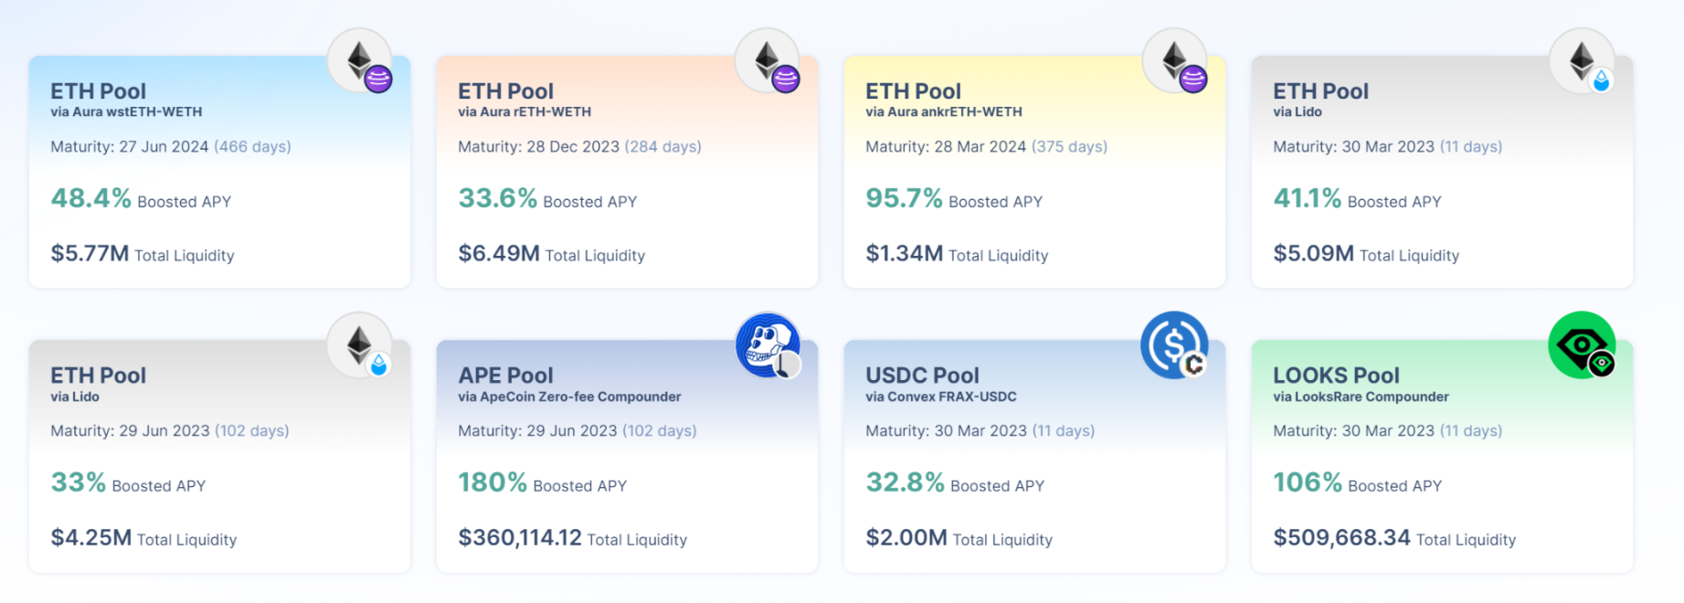
Task: Click the ETH icon on Aura ankrETH-WETH card
Action: point(1175,61)
